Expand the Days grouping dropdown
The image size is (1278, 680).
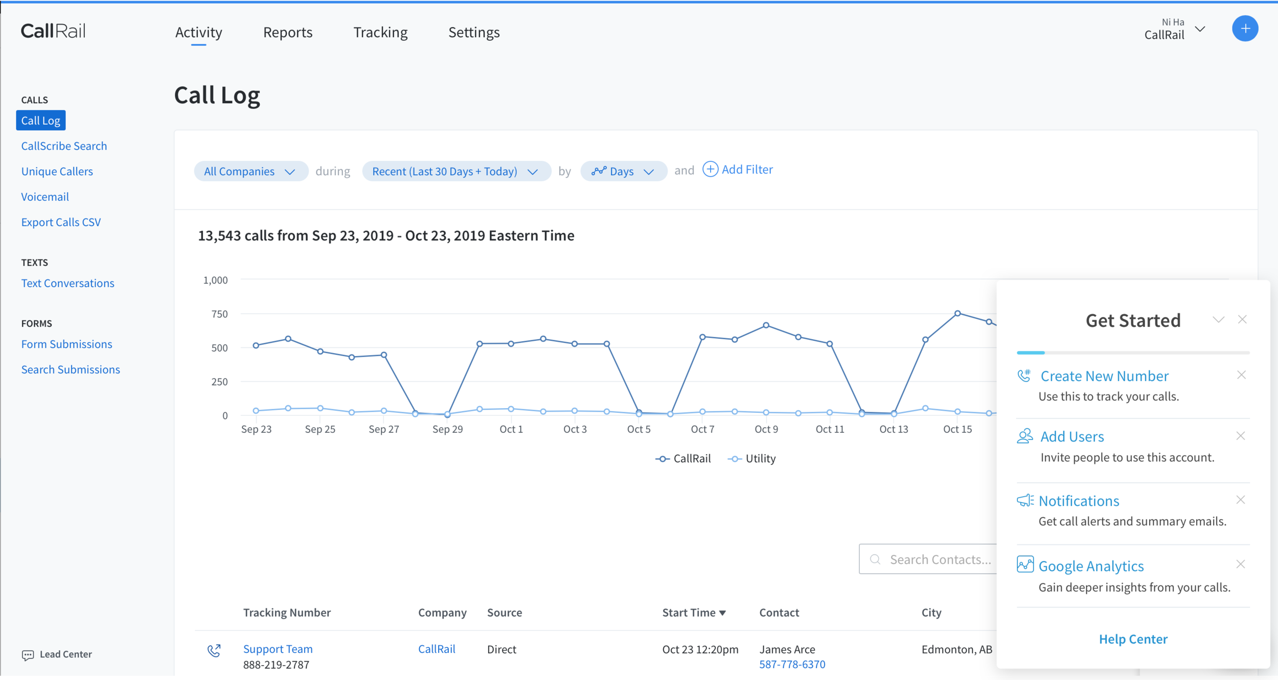[623, 171]
